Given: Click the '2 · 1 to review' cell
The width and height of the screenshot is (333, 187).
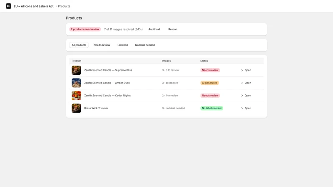Looking at the screenshot, I should pyautogui.click(x=170, y=96).
